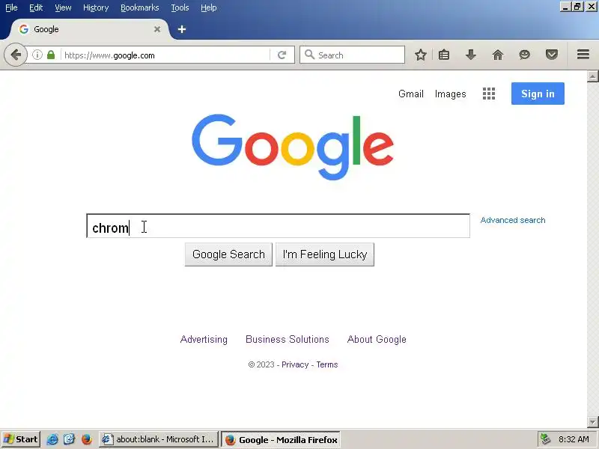Select Google - Mozilla Firefox taskbar button
The width and height of the screenshot is (599, 449).
point(280,440)
